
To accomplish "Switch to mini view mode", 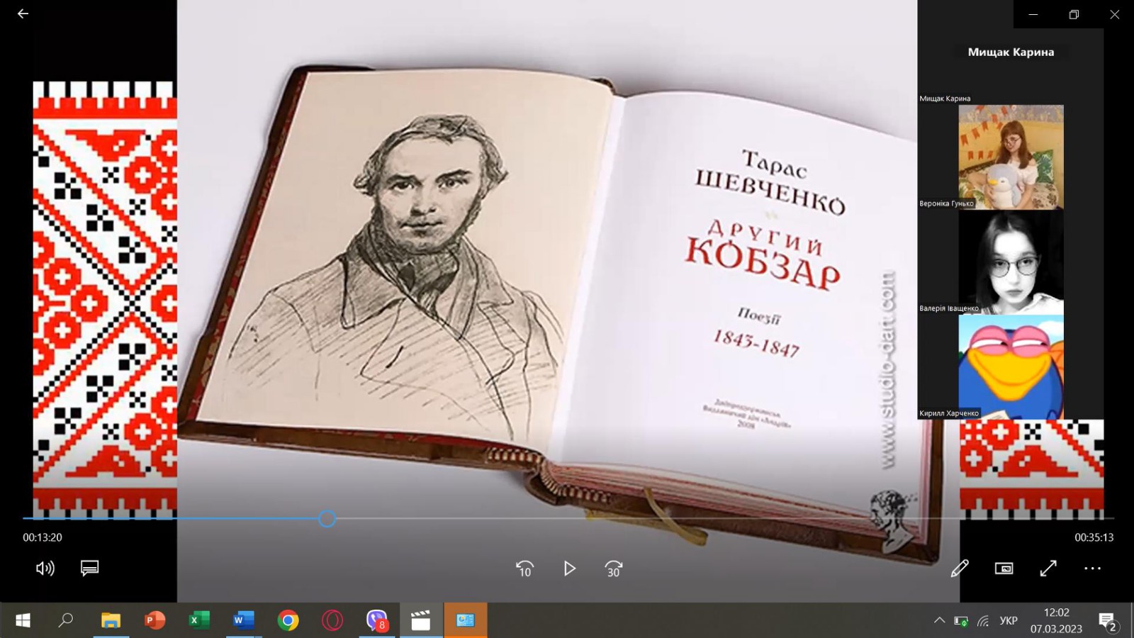I will [x=1004, y=569].
